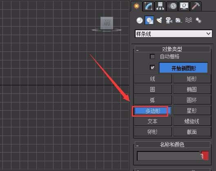Image resolution: width=216 pixels, height=171 pixels.
Task: Choose the 螺旋线 helix tool
Action: click(x=192, y=121)
